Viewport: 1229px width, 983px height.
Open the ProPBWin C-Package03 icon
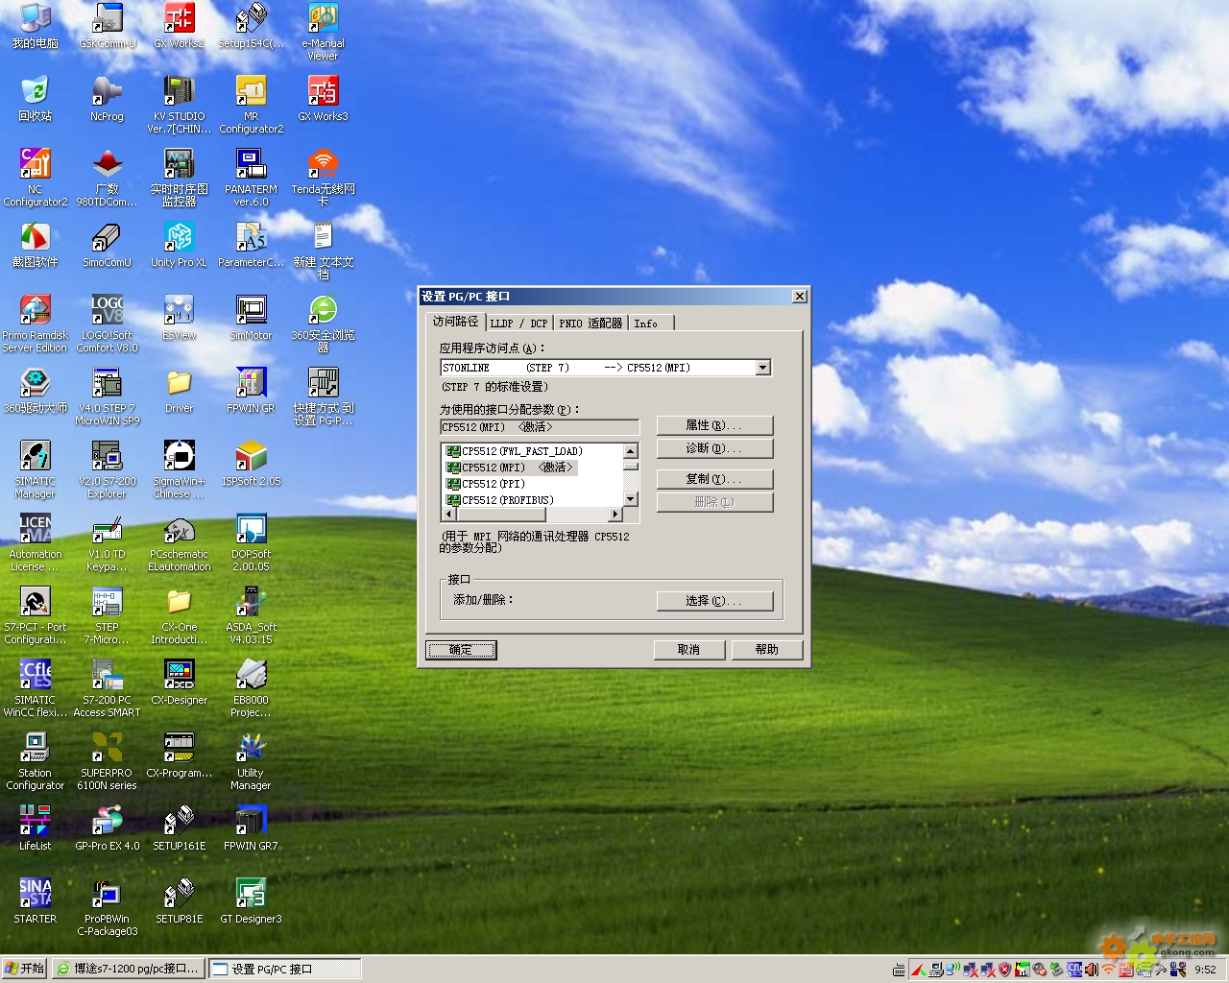(107, 906)
